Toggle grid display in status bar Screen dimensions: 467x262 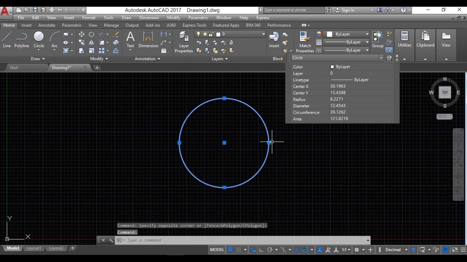tap(230, 250)
